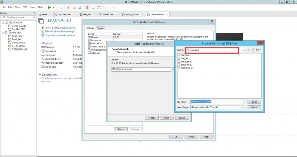Open the File menu
297x157 pixels.
(x=3, y=7)
